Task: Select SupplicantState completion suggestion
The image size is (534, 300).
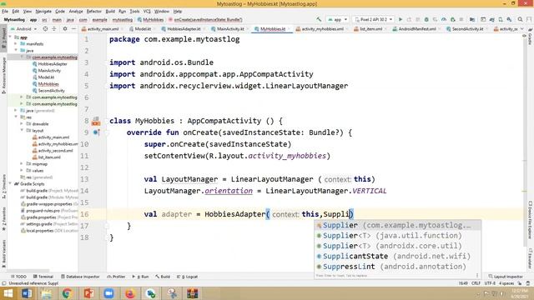Action: point(397,256)
